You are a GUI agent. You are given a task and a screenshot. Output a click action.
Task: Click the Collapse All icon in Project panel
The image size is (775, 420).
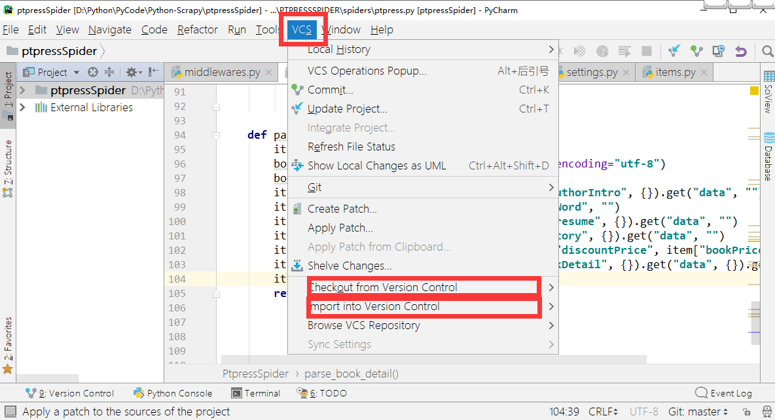tap(109, 72)
